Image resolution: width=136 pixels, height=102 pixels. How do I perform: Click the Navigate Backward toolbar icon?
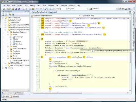click(46, 9)
